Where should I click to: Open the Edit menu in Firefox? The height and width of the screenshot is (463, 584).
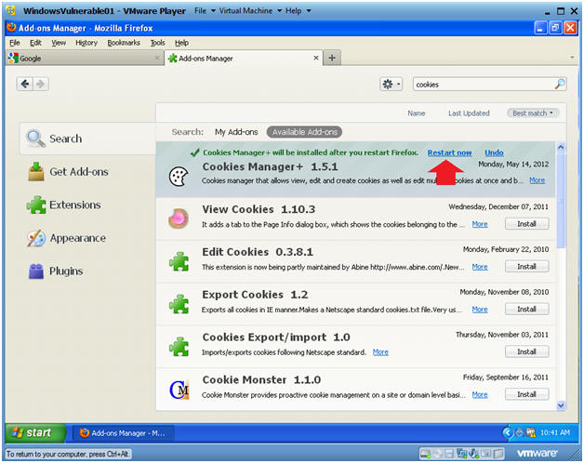click(35, 43)
